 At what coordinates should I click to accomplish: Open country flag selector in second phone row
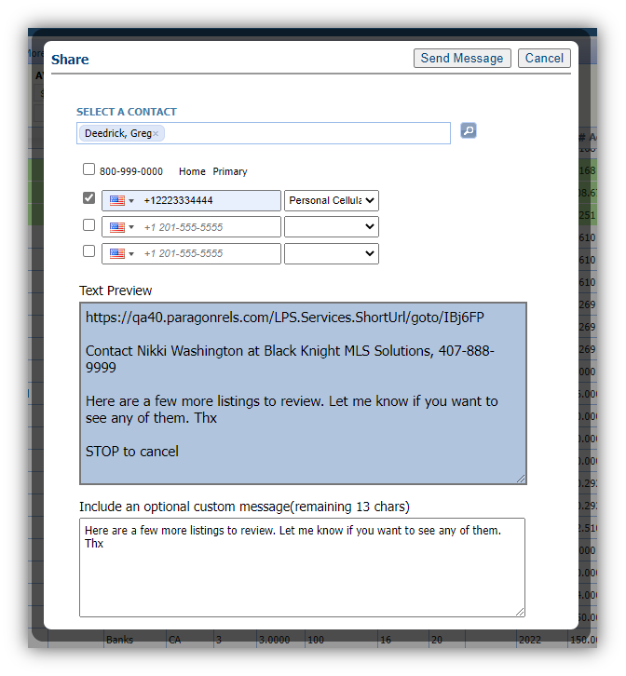click(x=122, y=227)
